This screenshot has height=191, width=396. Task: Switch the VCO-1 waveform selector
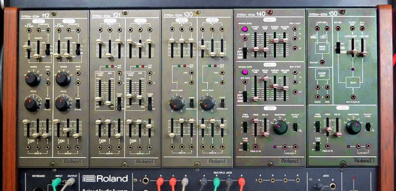[48, 49]
